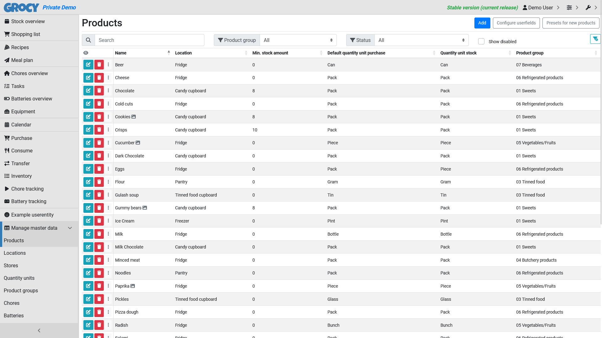This screenshot has height=338, width=602.
Task: Delete the Milk product
Action: 99,234
